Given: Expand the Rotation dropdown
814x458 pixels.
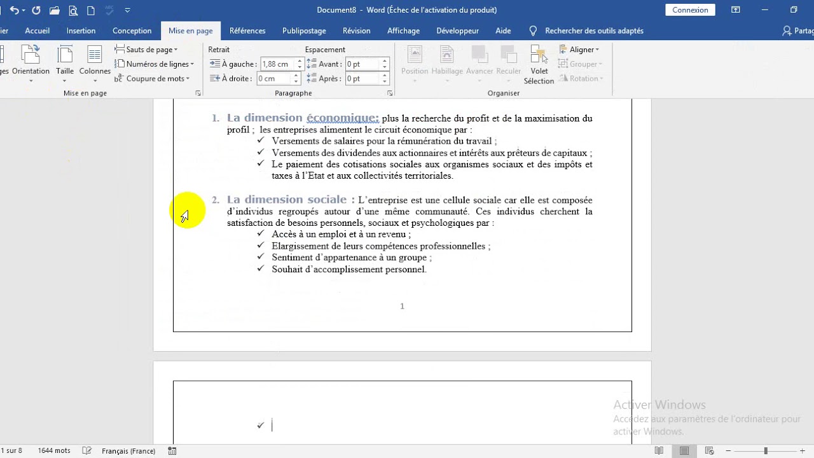Looking at the screenshot, I should [x=581, y=78].
